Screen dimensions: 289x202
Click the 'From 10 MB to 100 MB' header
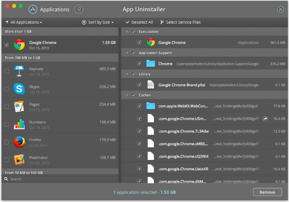coord(60,172)
